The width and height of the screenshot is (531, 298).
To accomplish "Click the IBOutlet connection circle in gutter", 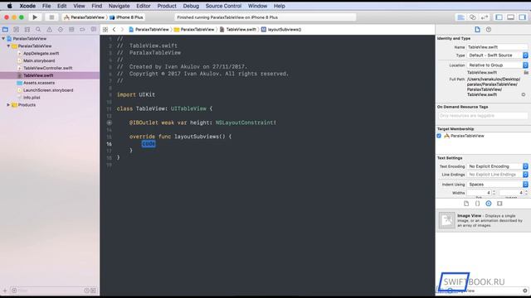I will [x=109, y=123].
